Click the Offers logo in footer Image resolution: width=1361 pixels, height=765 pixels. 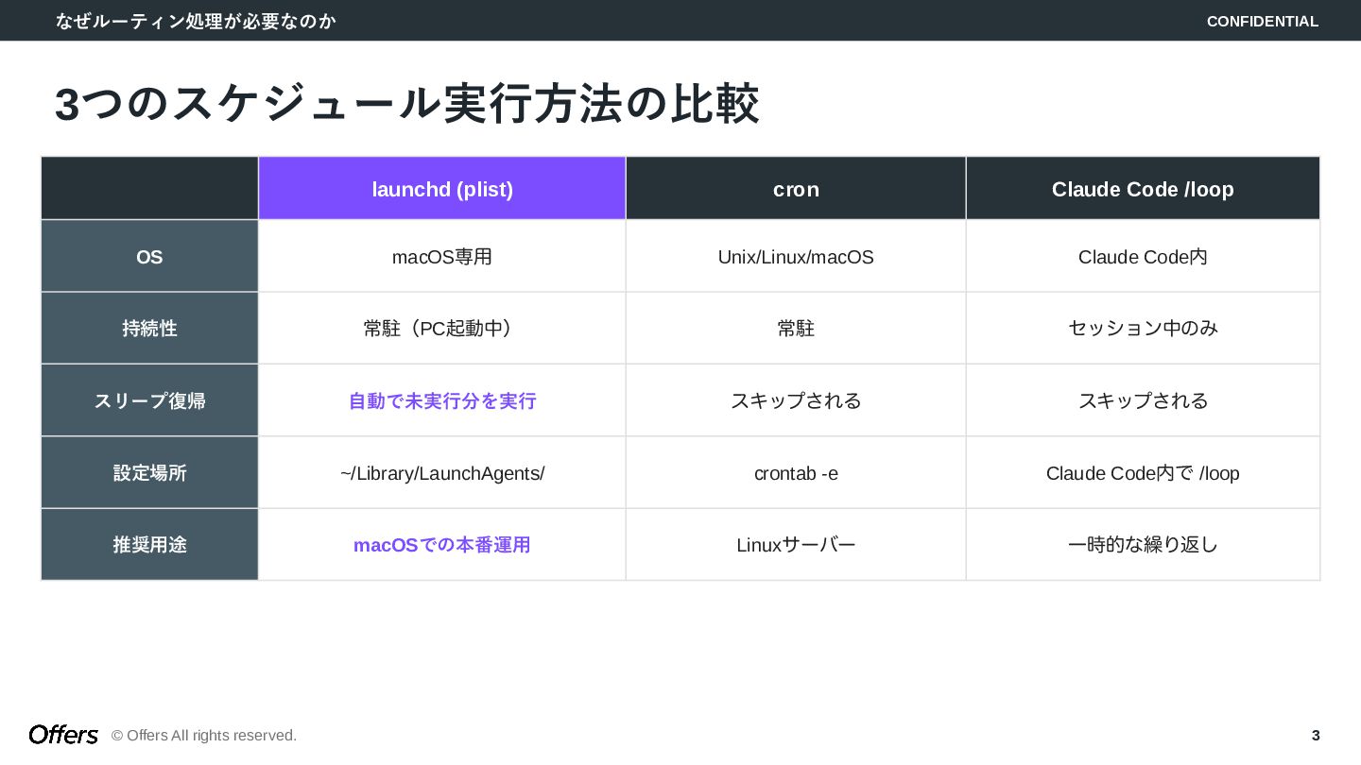[x=63, y=735]
